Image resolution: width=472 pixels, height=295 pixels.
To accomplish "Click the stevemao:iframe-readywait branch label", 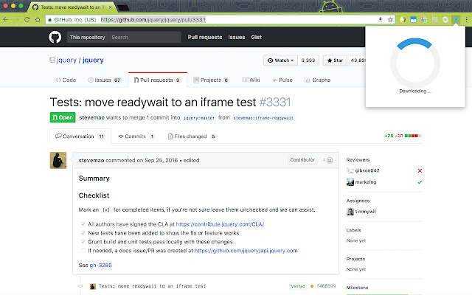I will pyautogui.click(x=263, y=118).
